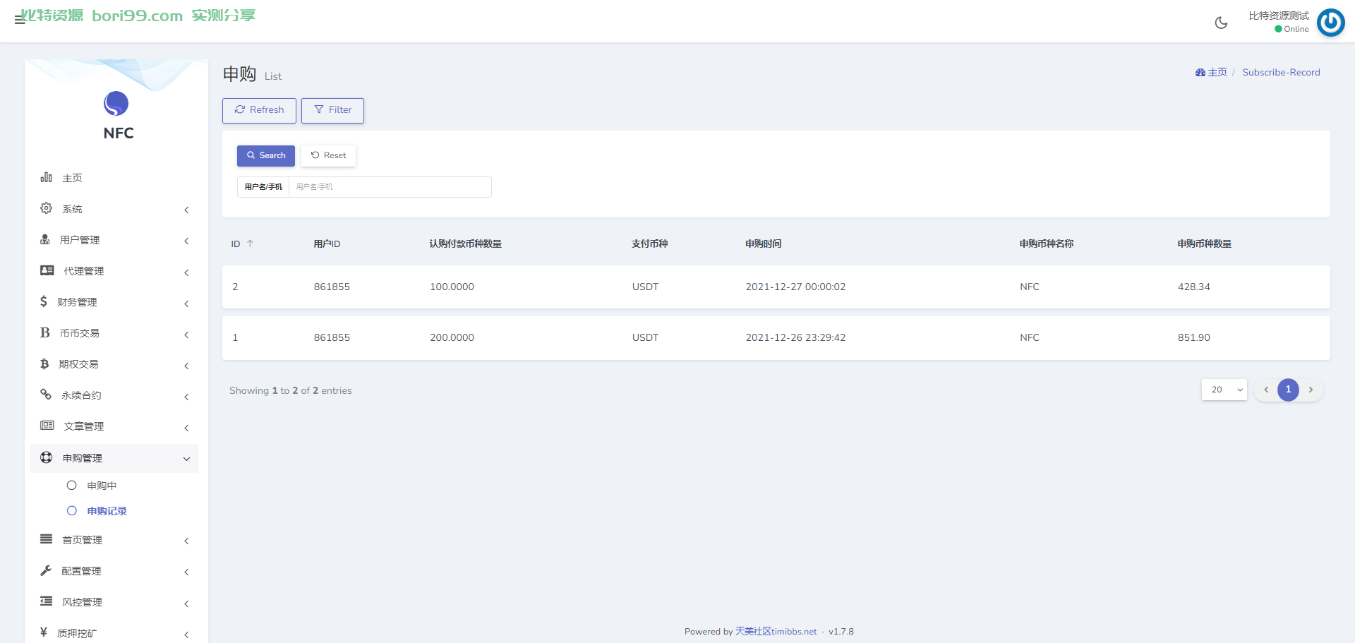Open the Subscribe-Record breadcrumb link
The image size is (1355, 643).
1281,72
